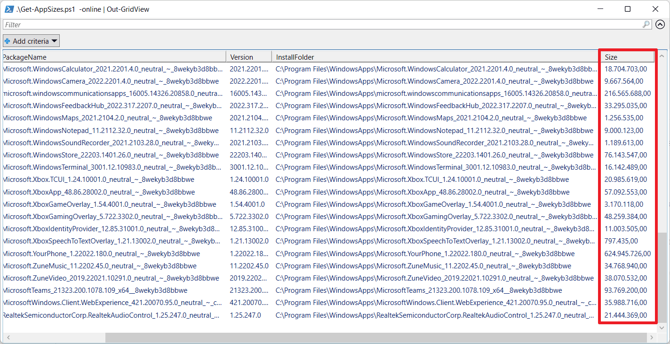The image size is (670, 344).
Task: Click version 1.24.10001.0 cell
Action: click(249, 180)
